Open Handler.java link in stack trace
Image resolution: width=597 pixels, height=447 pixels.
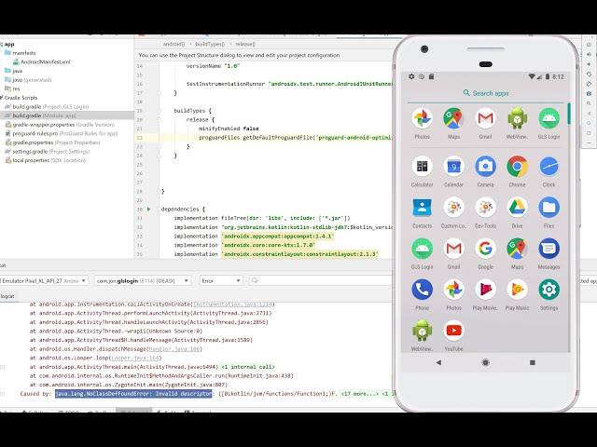point(174,349)
